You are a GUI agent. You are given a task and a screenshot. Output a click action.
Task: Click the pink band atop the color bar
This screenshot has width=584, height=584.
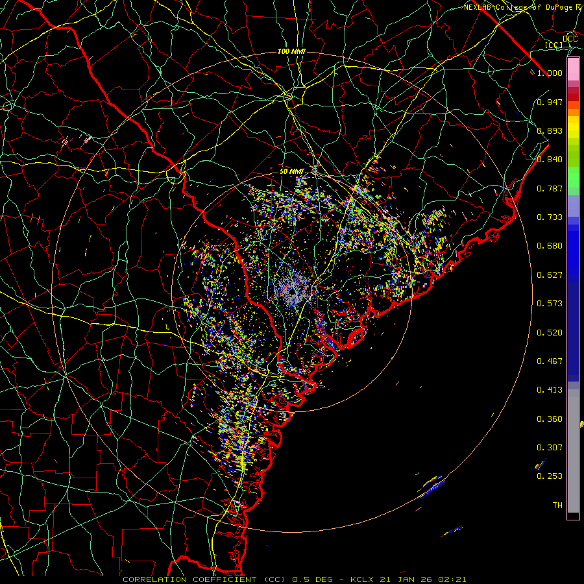pyautogui.click(x=573, y=69)
